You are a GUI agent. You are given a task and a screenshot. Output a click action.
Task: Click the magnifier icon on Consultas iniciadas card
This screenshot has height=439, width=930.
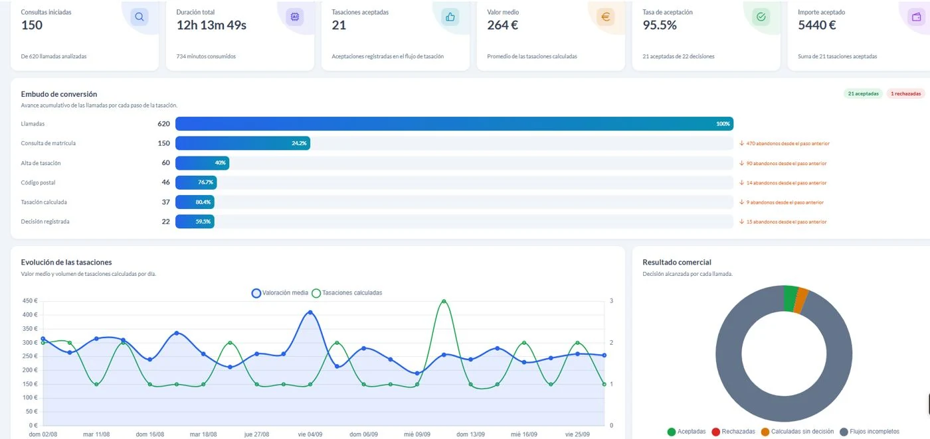point(139,17)
